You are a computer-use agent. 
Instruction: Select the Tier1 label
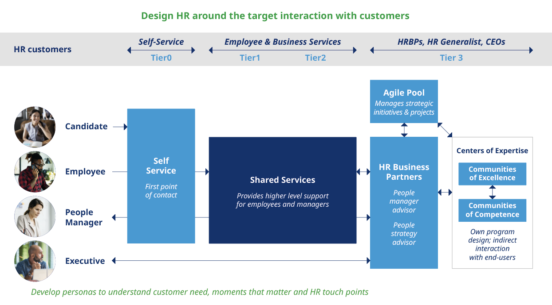(x=250, y=58)
